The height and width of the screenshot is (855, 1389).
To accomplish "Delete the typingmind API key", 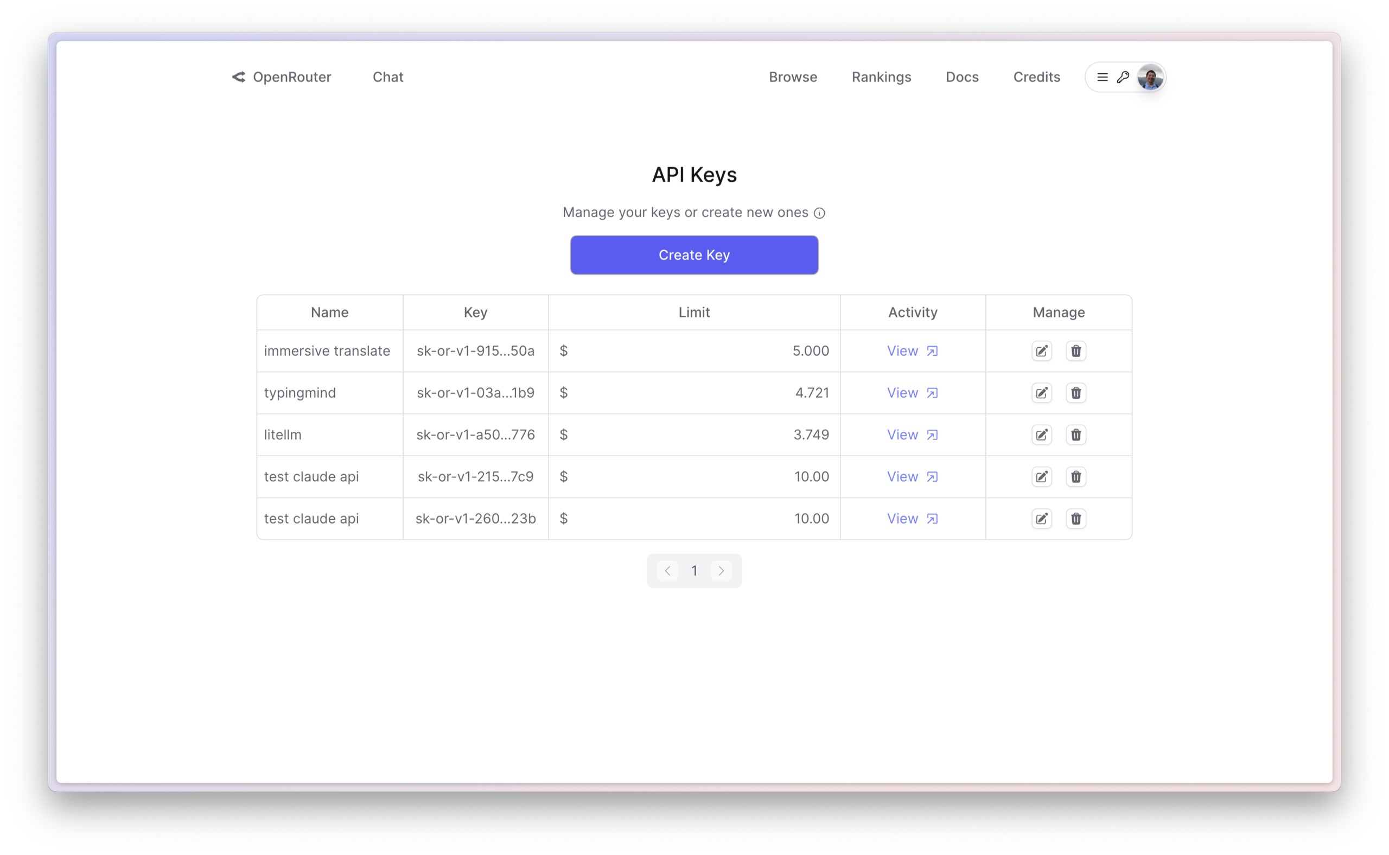I will [x=1076, y=392].
